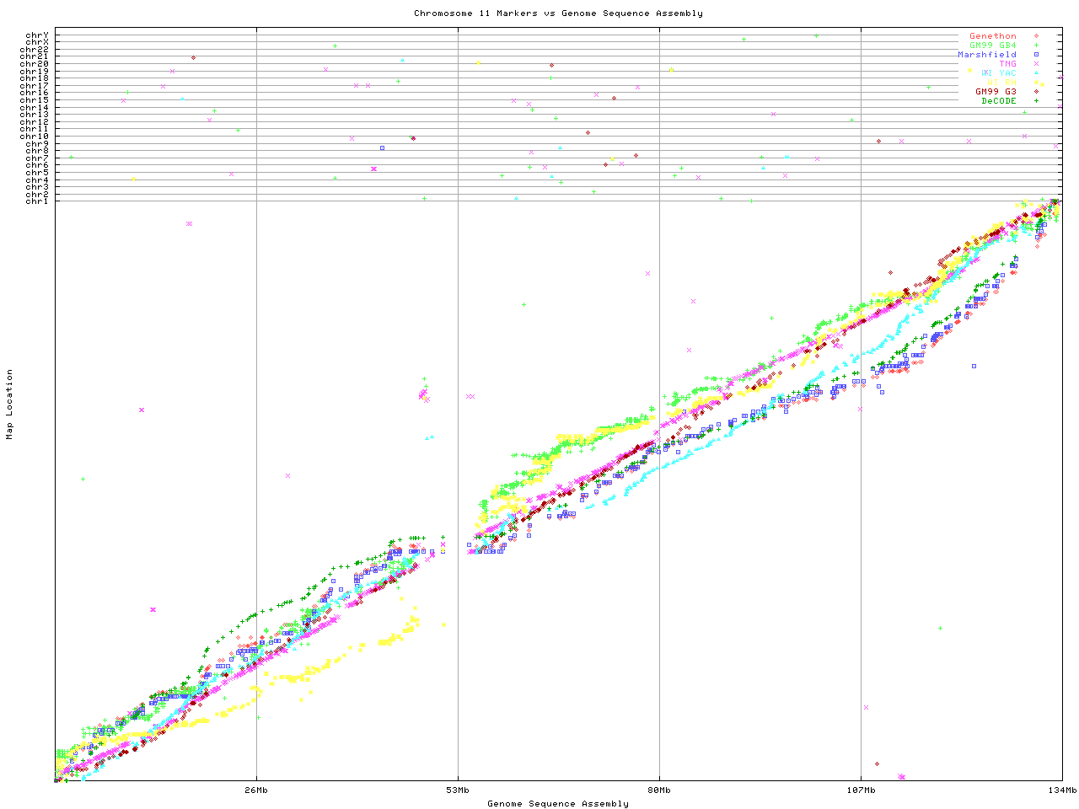The height and width of the screenshot is (809, 1079).
Task: Click the chrY label on the y-axis
Action: point(37,35)
